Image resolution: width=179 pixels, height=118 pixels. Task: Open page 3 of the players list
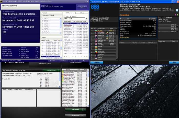point(75,57)
